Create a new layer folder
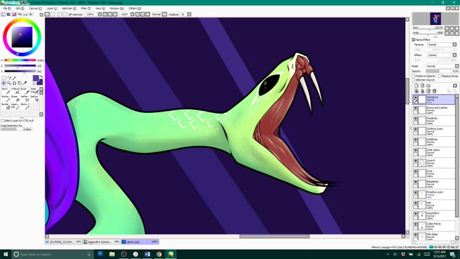Screen dimensions: 460x259 click(429, 86)
